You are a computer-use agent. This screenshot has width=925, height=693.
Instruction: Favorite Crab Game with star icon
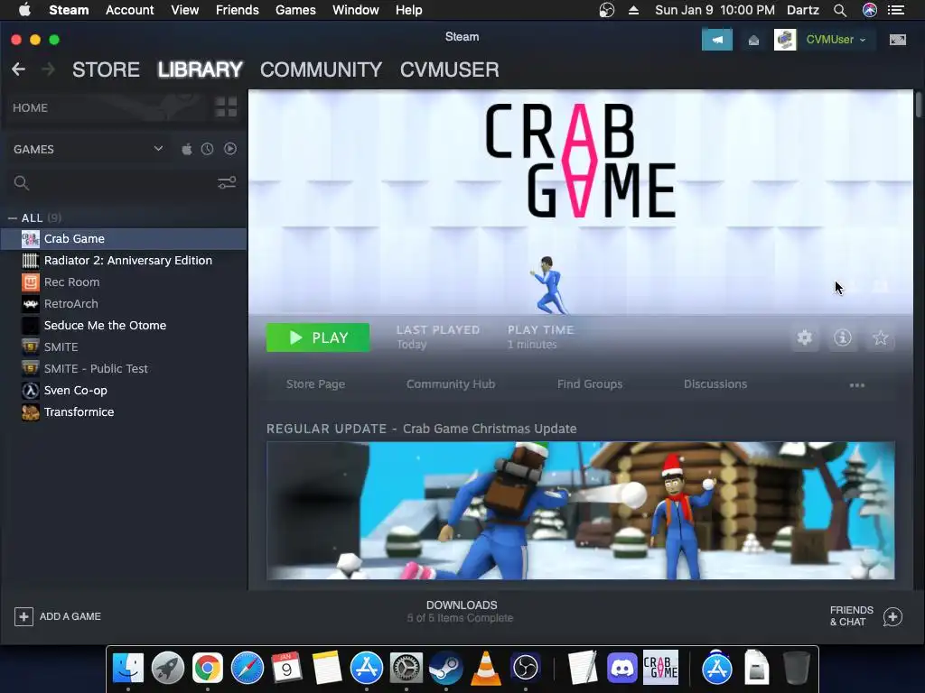(x=880, y=337)
